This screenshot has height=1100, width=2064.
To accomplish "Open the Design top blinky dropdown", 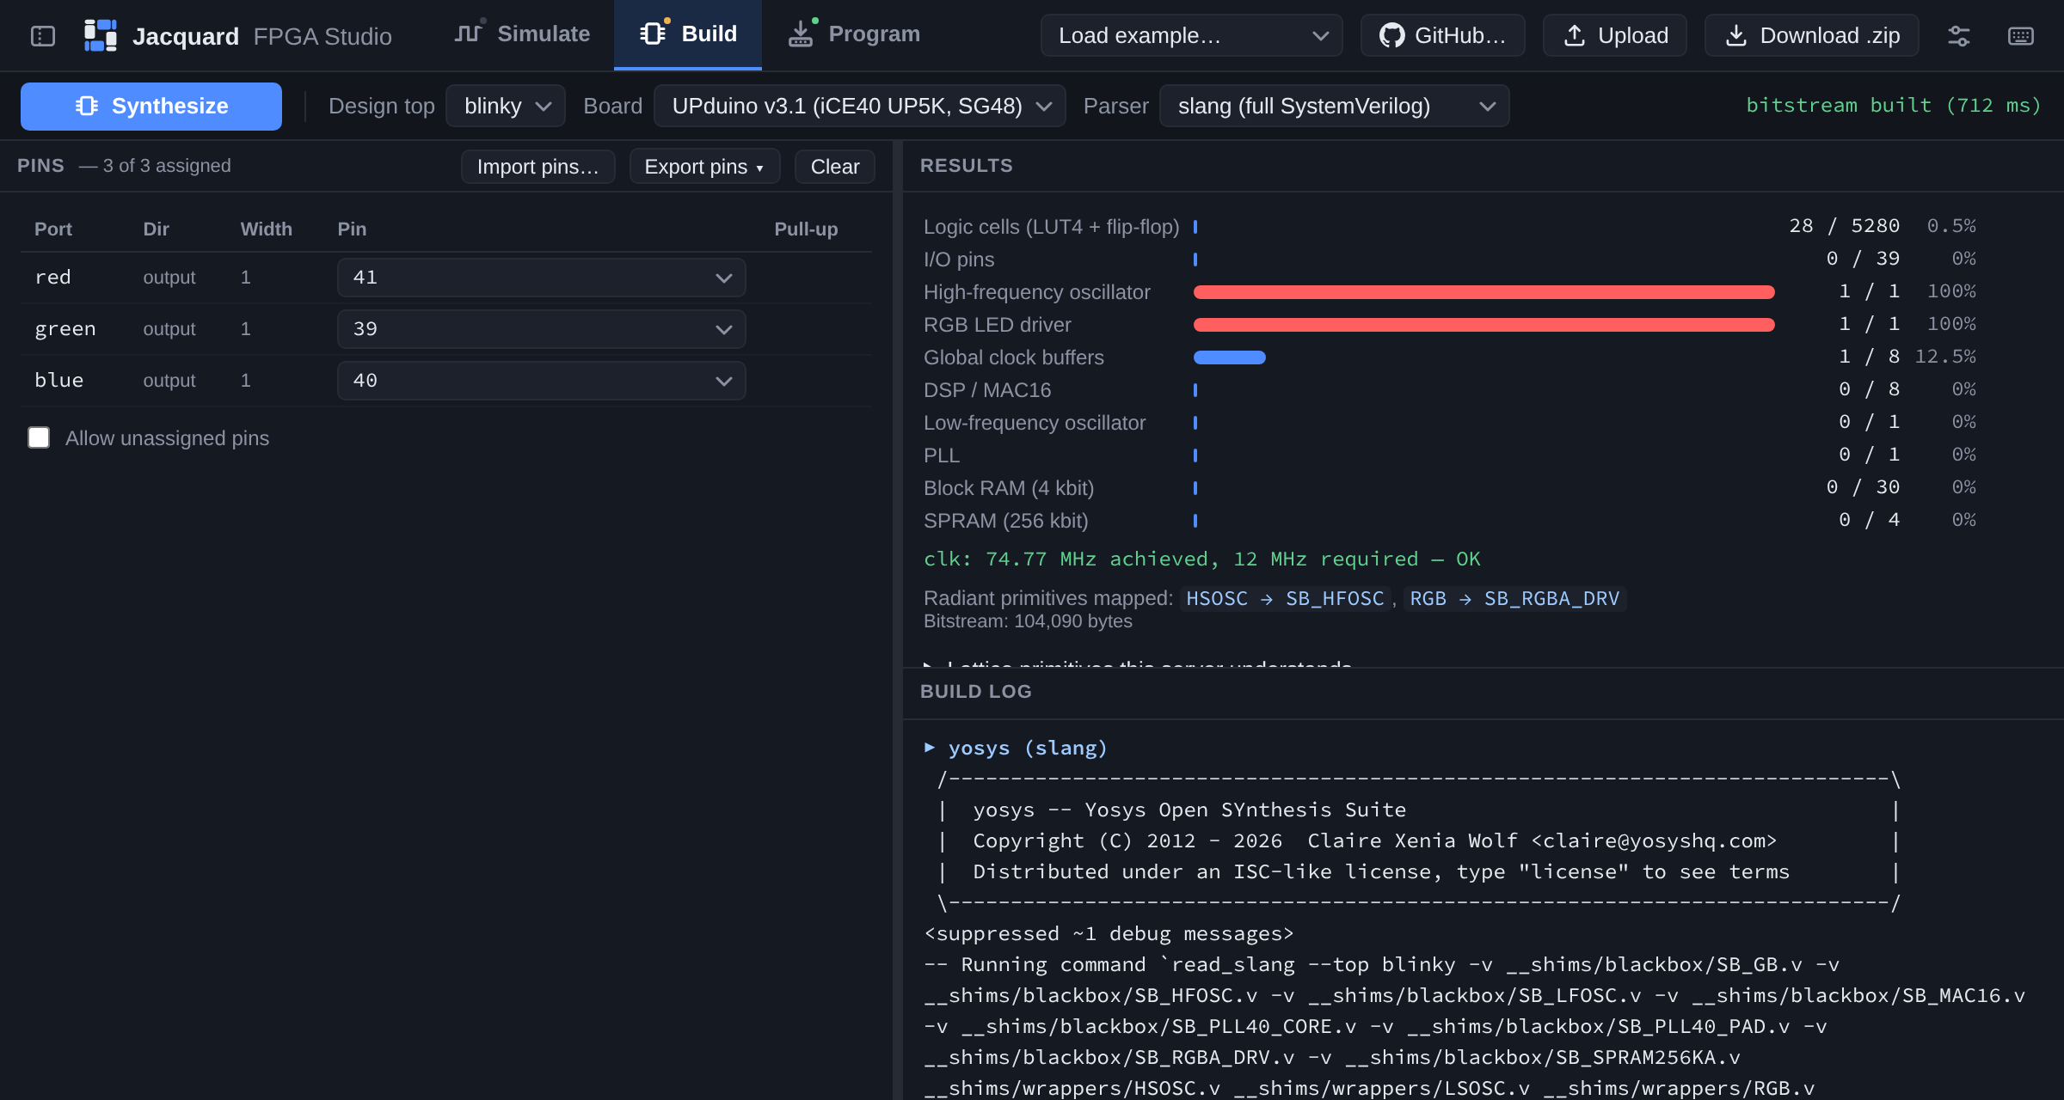I will coord(506,106).
